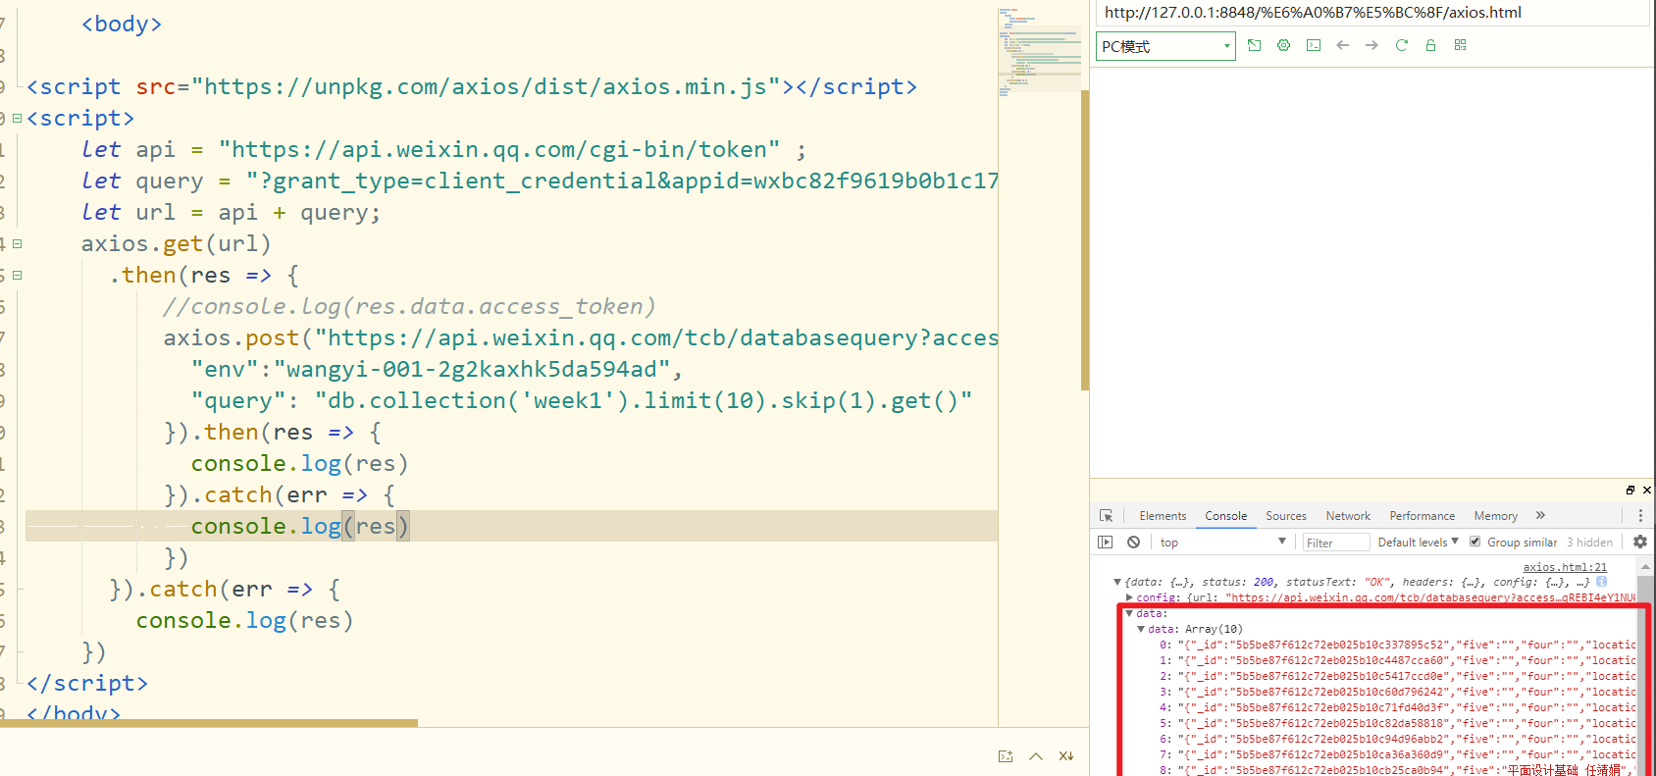Screen dimensions: 1656x776
Task: Switch to the Memory tab
Action: (x=1495, y=515)
